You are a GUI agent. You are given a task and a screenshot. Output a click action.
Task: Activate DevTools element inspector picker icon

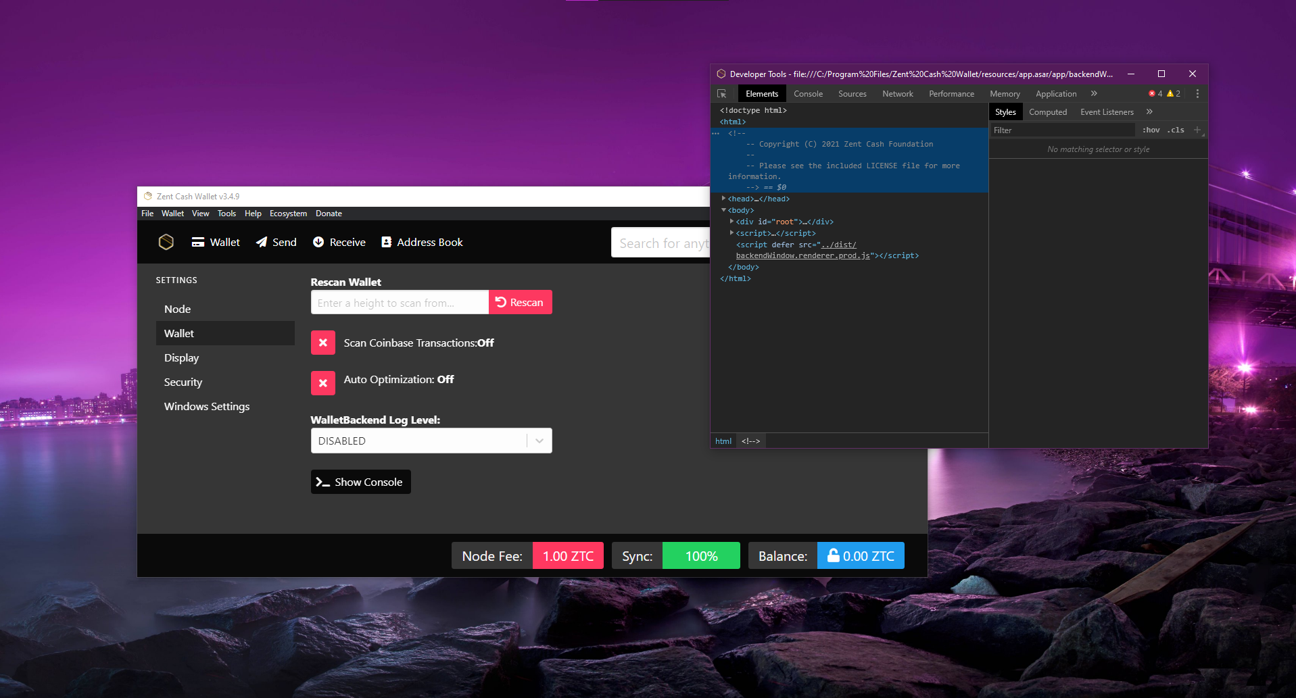point(722,94)
